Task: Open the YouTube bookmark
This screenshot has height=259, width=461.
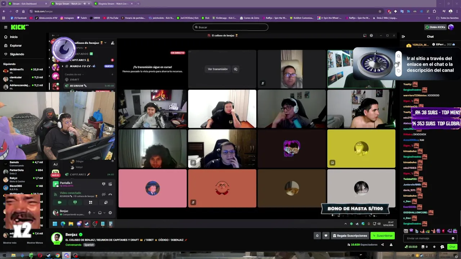Action: coord(111,18)
